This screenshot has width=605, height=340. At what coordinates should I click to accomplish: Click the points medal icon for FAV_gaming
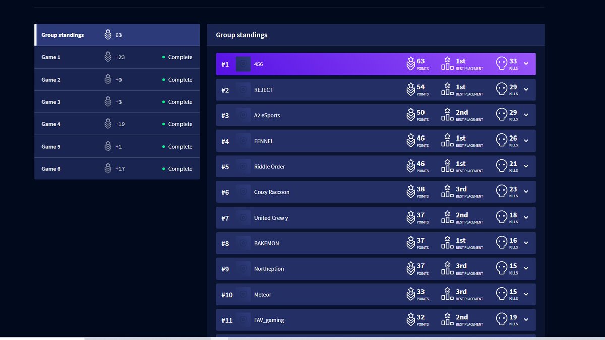(x=410, y=319)
